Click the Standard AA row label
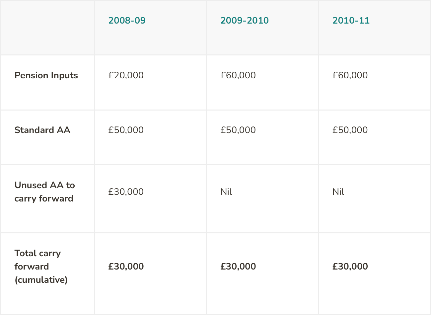Viewport: 432px width, 316px height. (x=42, y=130)
